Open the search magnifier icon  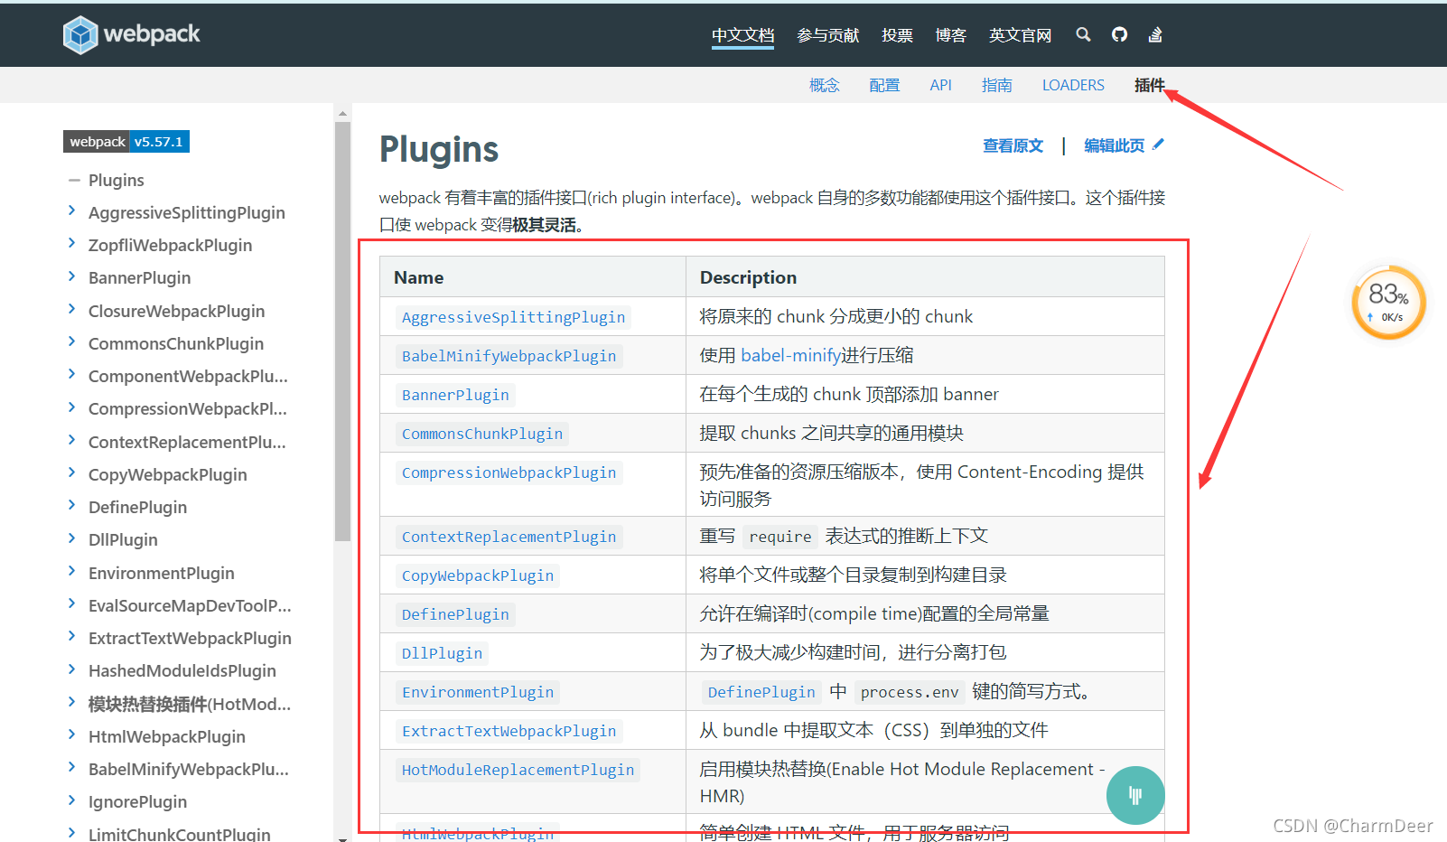pos(1083,34)
